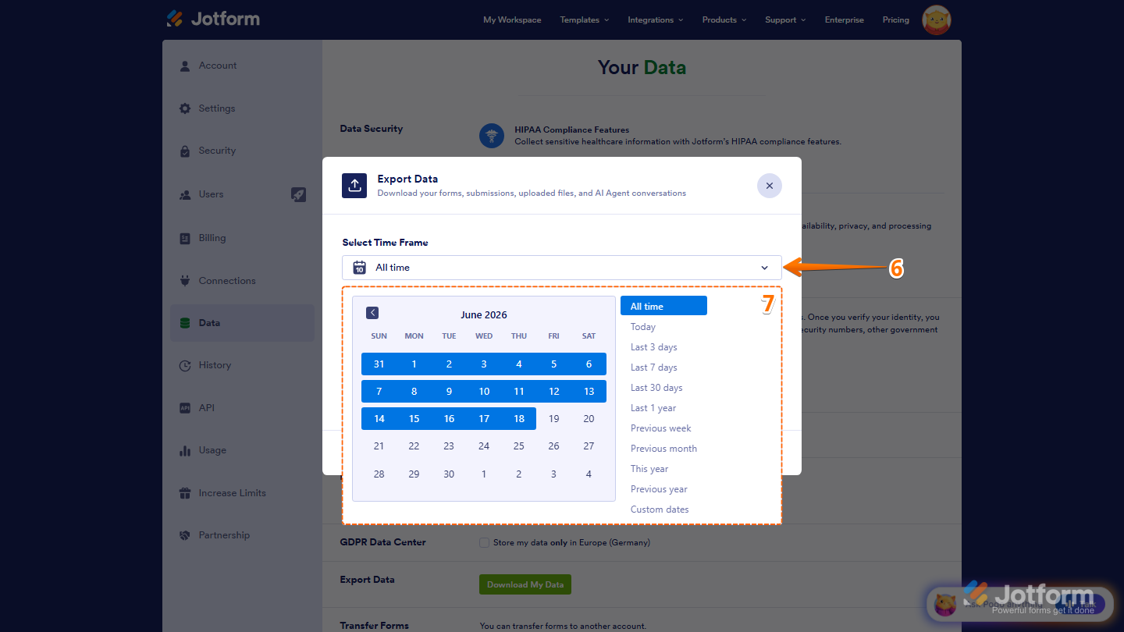Click the Partnership handshake icon
This screenshot has width=1124, height=632.
click(185, 535)
